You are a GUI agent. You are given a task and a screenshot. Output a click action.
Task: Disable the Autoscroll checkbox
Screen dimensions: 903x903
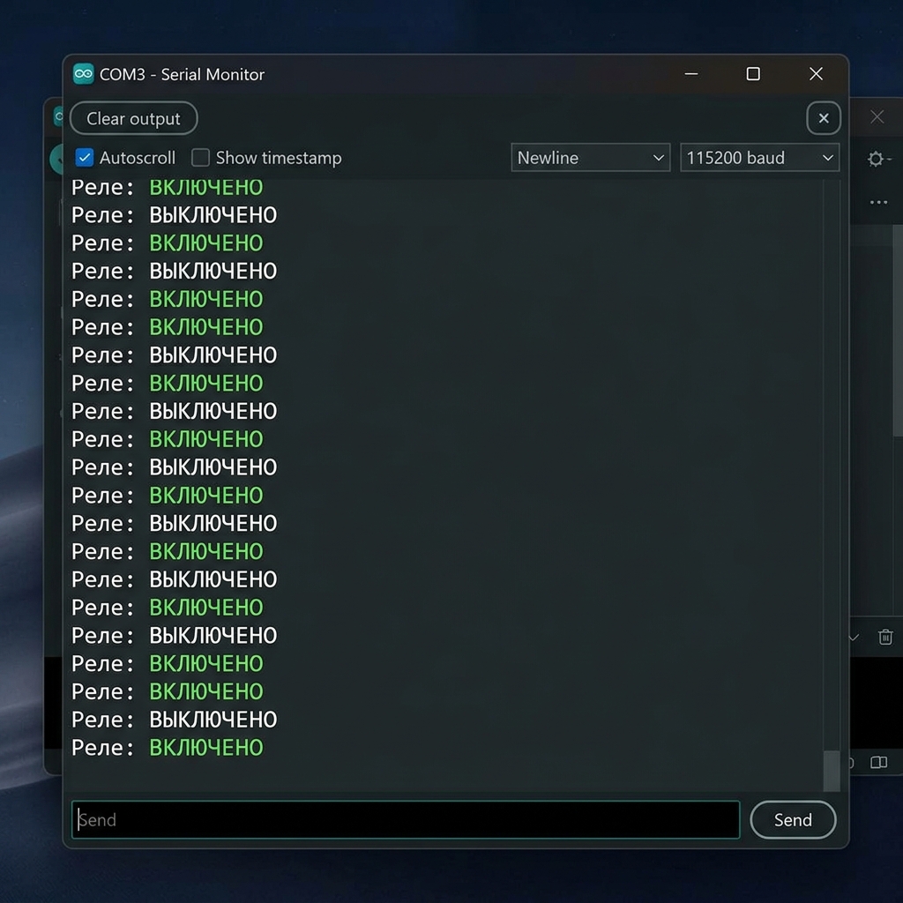(x=85, y=158)
